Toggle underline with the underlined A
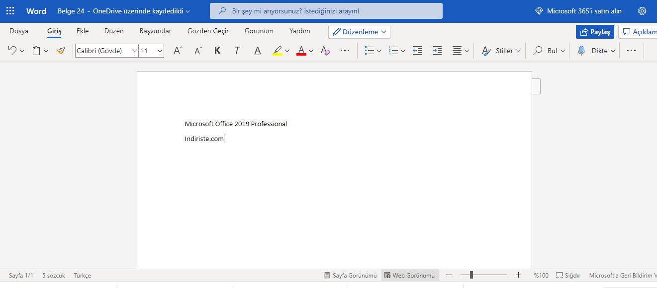The height and width of the screenshot is (288, 657). coord(257,51)
